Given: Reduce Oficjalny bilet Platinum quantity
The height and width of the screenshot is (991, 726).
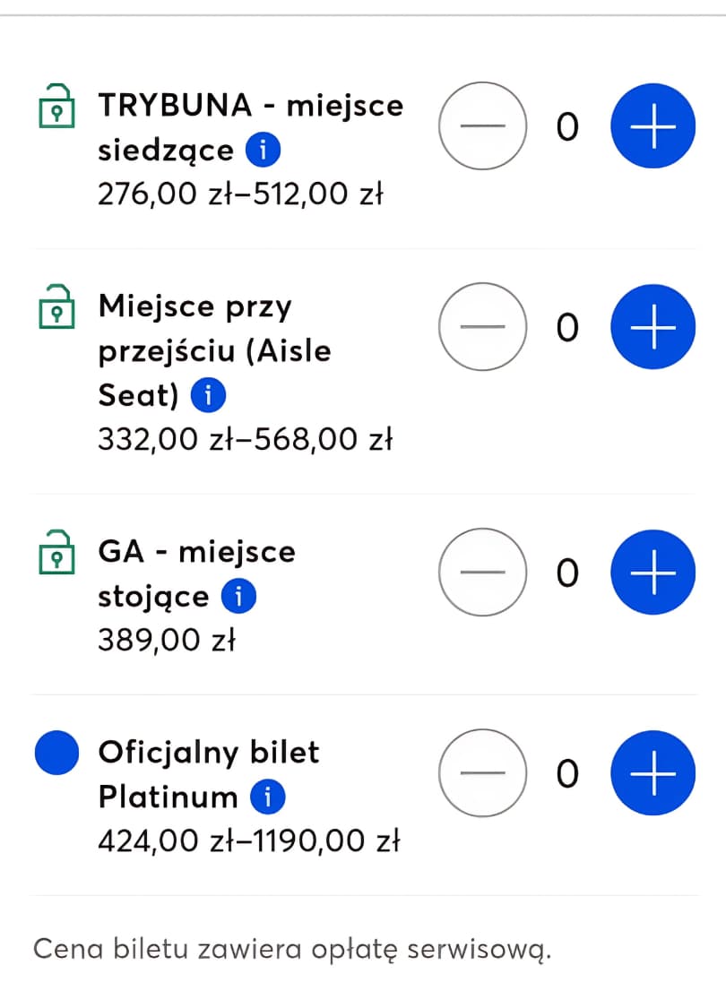Looking at the screenshot, I should 482,773.
